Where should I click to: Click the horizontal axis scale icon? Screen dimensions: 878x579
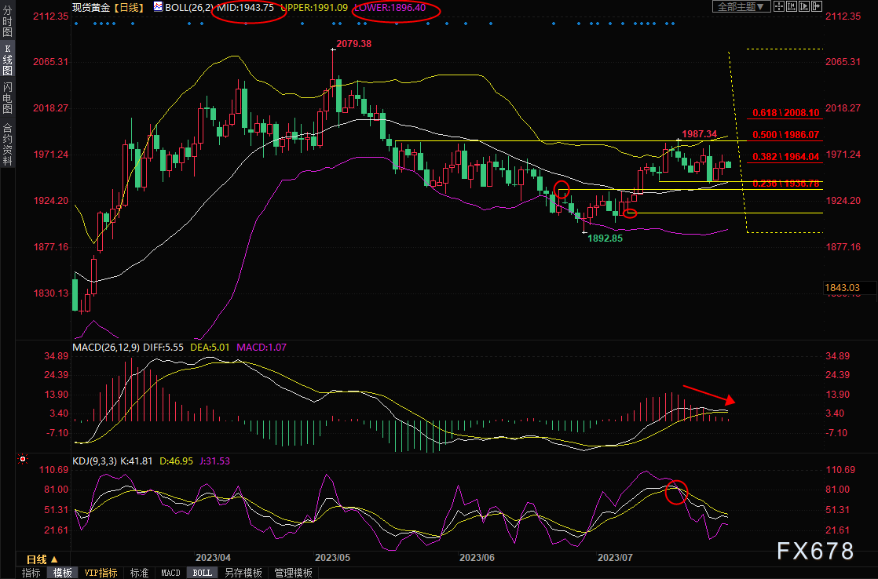point(792,6)
